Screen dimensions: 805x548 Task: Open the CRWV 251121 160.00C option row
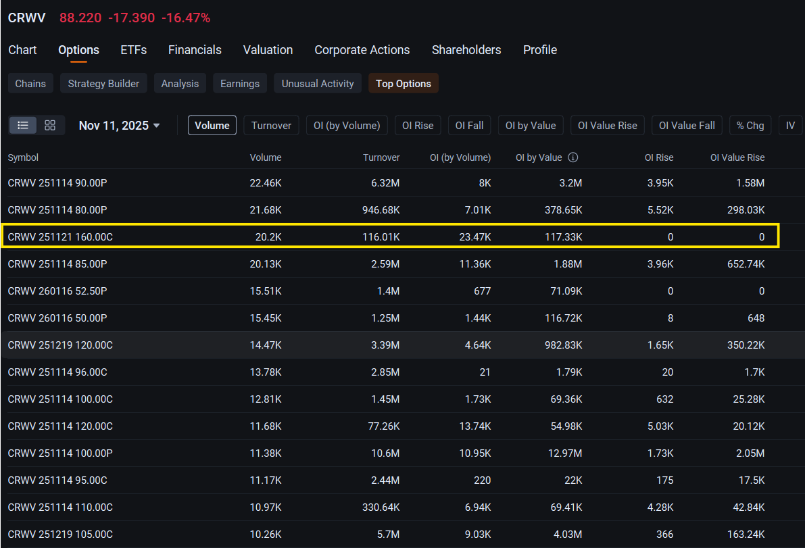[x=390, y=236]
